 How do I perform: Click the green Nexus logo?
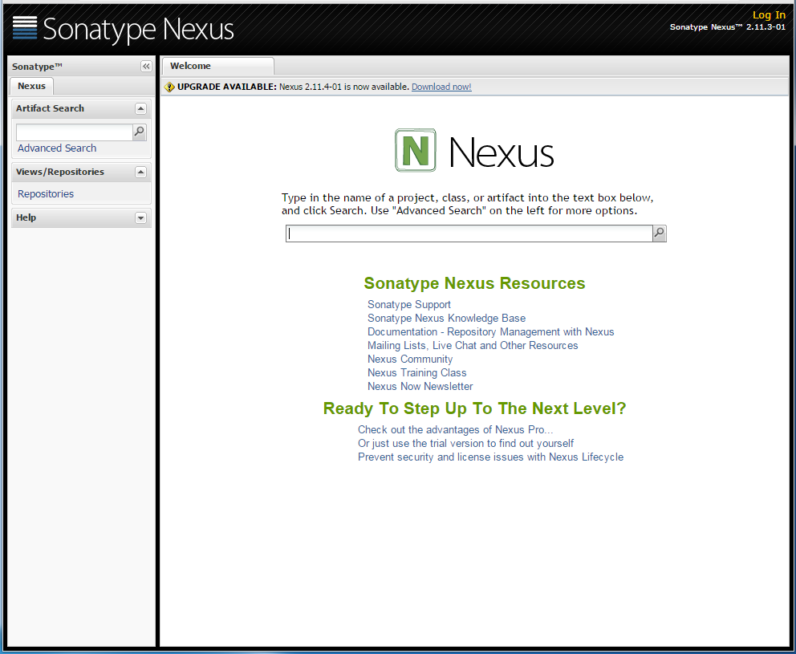415,150
